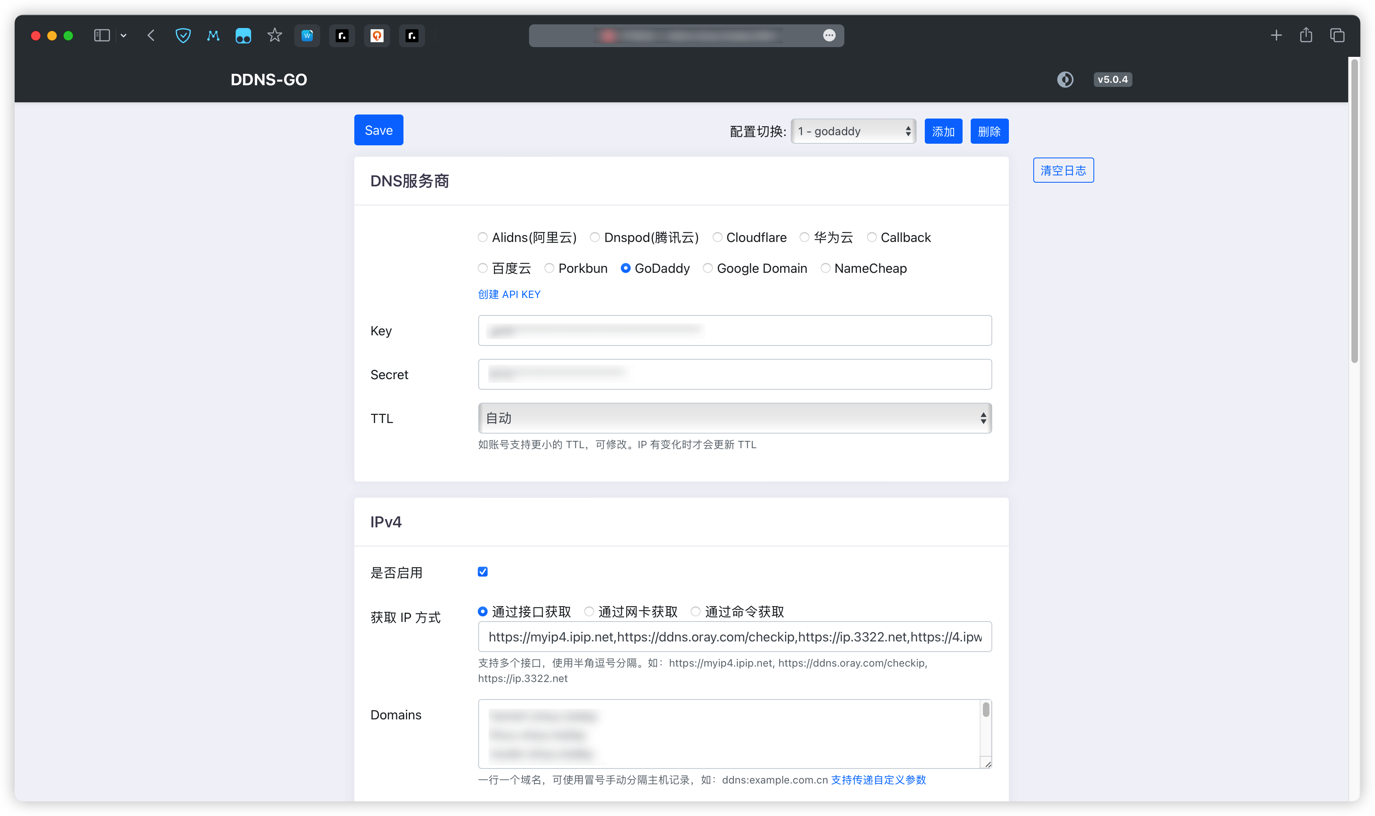Expand the TTL auto dropdown

pos(735,419)
